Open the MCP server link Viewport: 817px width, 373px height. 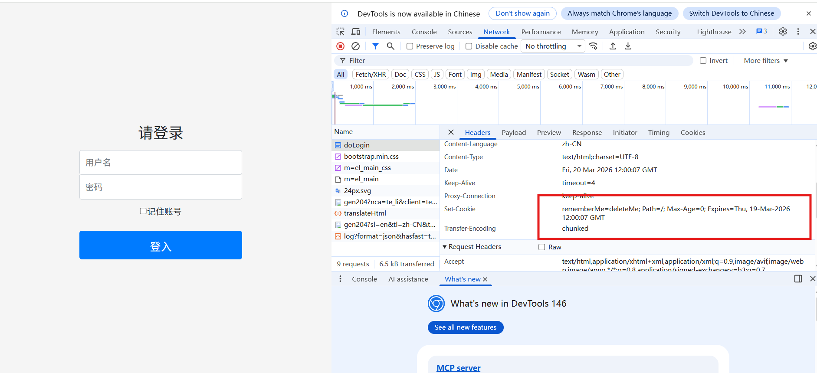[458, 368]
